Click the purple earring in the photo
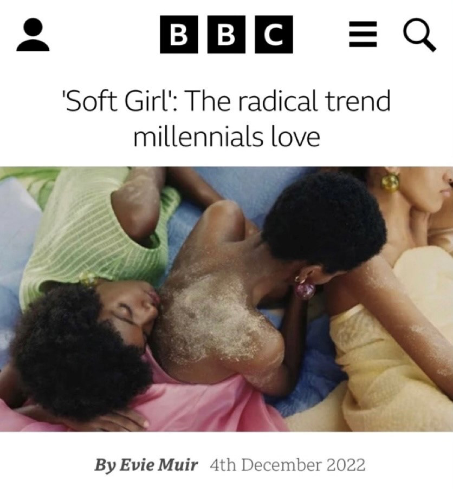The width and height of the screenshot is (453, 489). tap(305, 288)
